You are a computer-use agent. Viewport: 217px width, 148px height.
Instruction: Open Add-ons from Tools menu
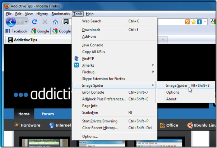[x=115, y=36]
